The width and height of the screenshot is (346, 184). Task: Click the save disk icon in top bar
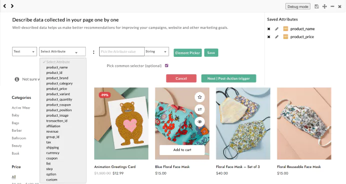point(316,6)
